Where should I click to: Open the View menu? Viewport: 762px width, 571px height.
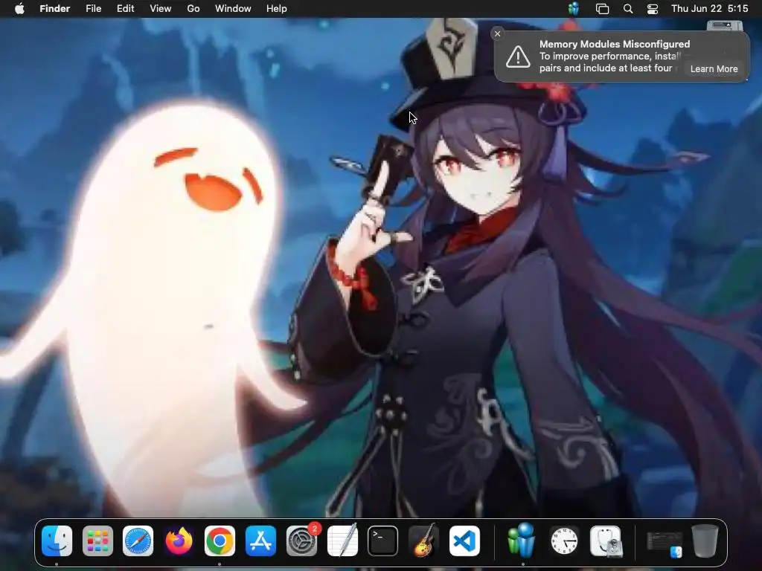[x=161, y=9]
